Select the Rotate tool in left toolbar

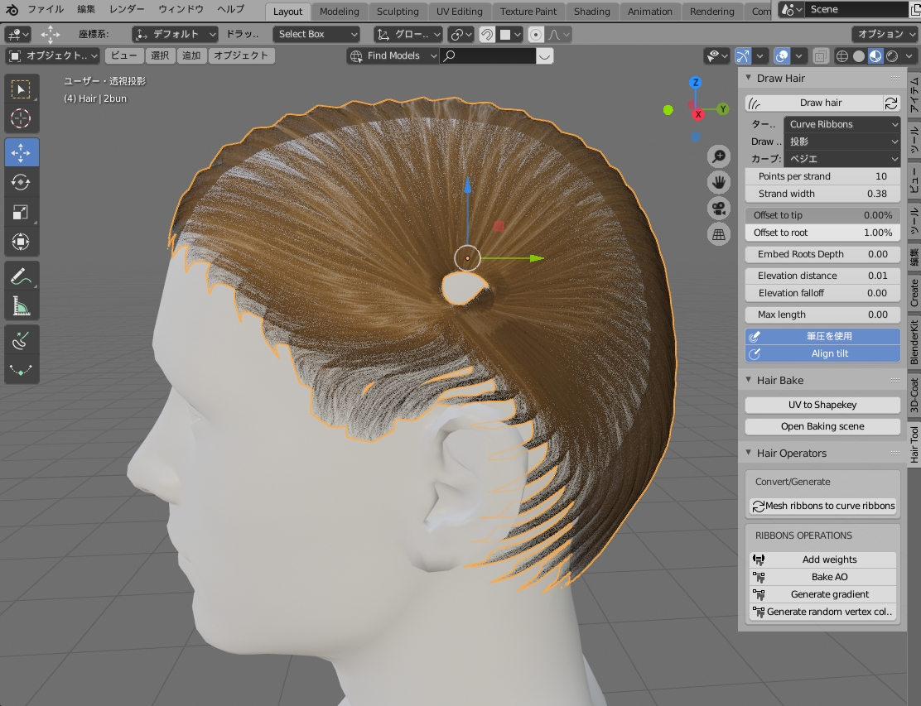[22, 182]
